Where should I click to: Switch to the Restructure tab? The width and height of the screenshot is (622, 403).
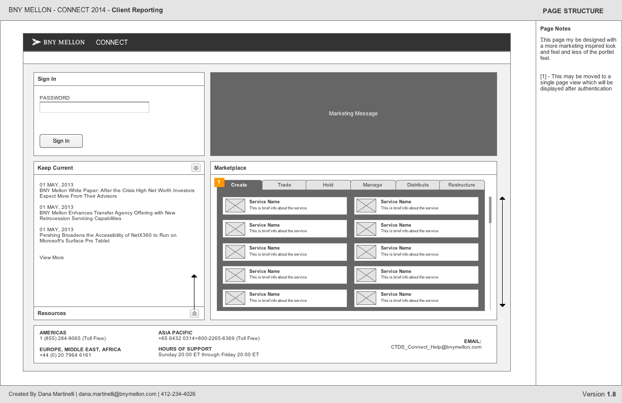coord(462,185)
